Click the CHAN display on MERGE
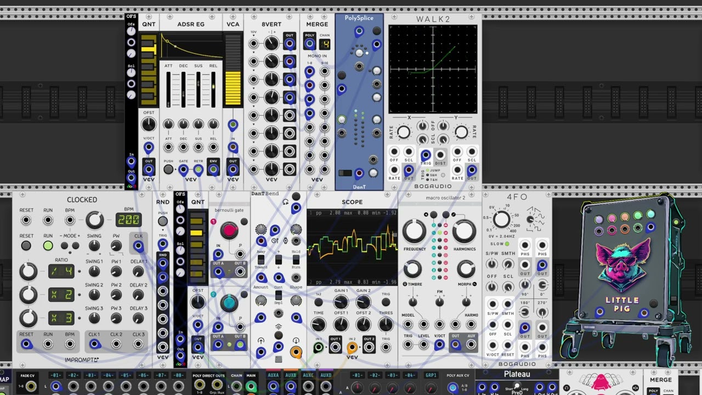 click(x=325, y=44)
